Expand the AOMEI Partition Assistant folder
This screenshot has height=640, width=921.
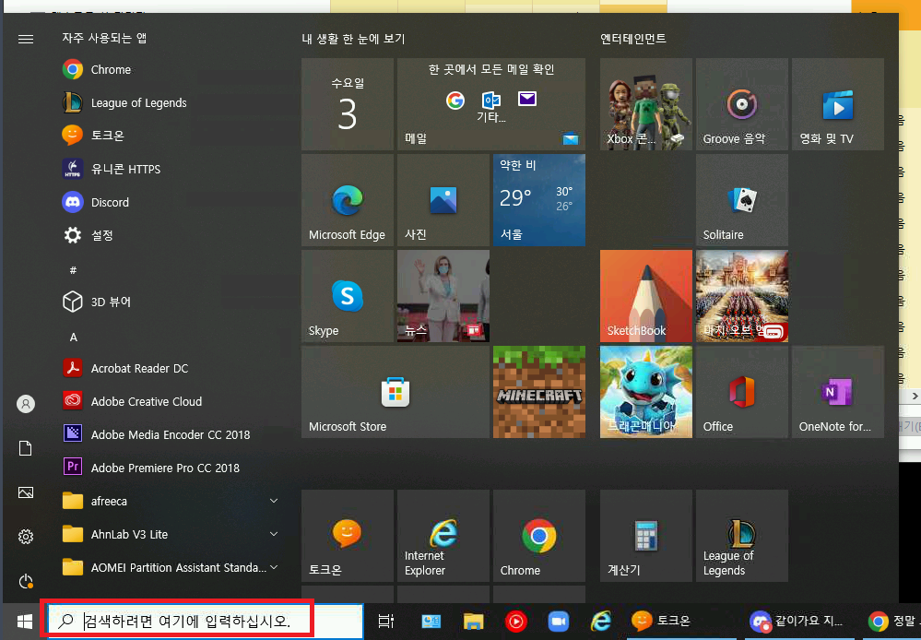tap(171, 568)
